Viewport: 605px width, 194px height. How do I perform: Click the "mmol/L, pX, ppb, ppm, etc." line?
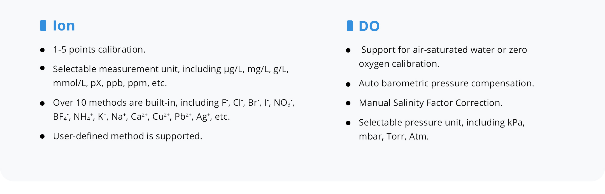110,83
